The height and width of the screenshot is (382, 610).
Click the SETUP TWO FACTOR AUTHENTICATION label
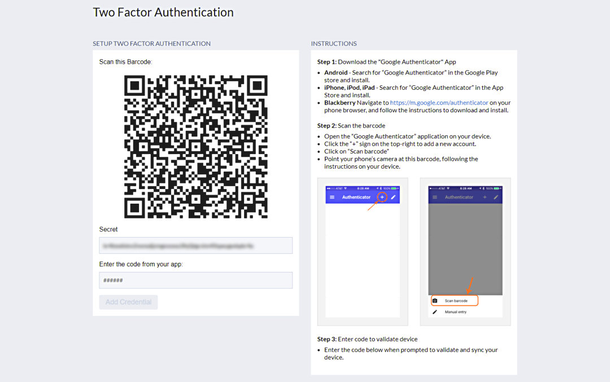pyautogui.click(x=152, y=43)
